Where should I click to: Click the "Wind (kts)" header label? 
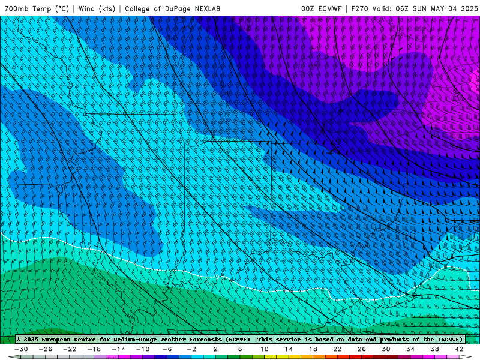click(97, 8)
